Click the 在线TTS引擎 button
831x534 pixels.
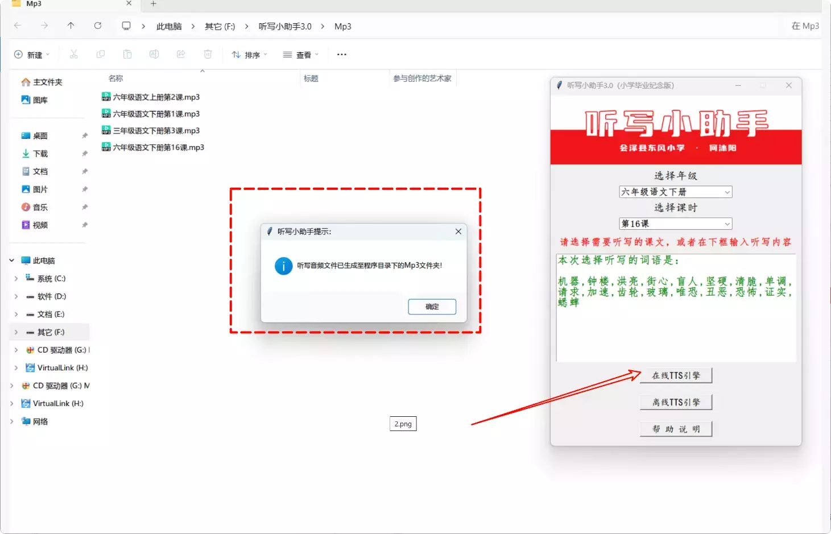tap(676, 375)
